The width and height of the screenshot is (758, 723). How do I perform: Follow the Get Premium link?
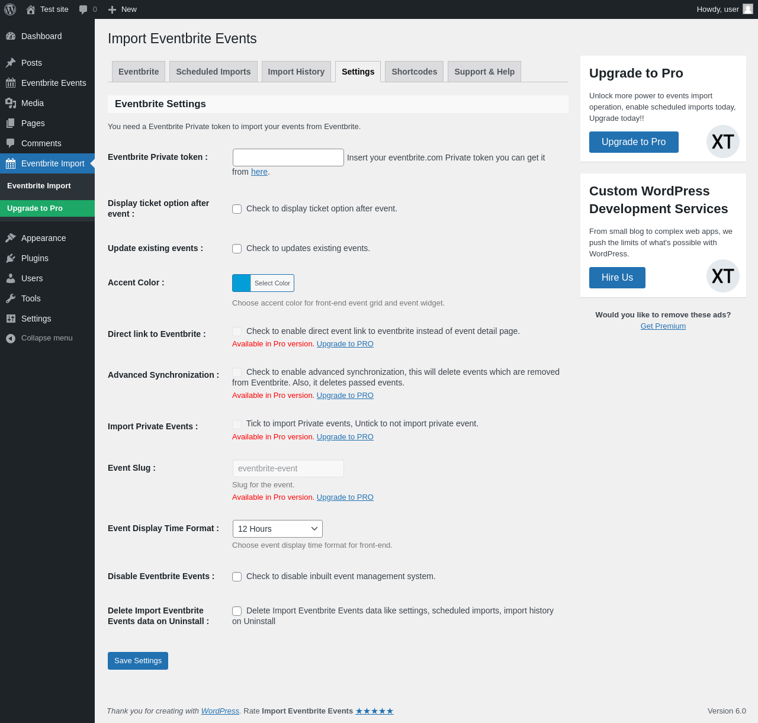[663, 326]
